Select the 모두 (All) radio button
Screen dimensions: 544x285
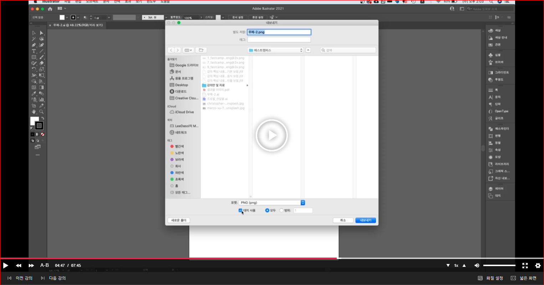tap(267, 211)
